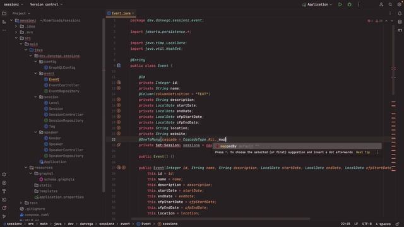Image resolution: width=404 pixels, height=227 pixels.
Task: Click the editor horizontal scrollbar
Action: point(220,219)
